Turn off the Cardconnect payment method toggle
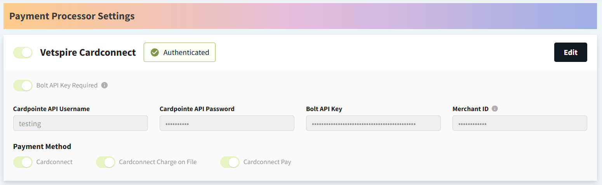 (23, 162)
